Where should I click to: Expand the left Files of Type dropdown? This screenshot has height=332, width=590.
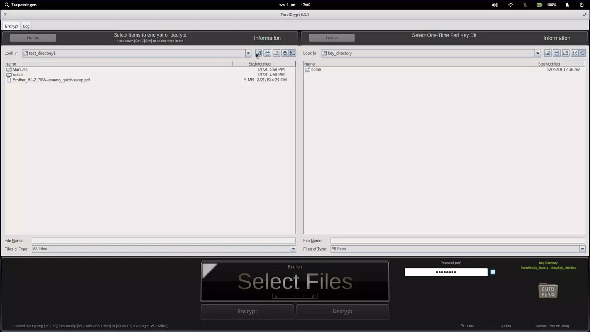click(293, 249)
